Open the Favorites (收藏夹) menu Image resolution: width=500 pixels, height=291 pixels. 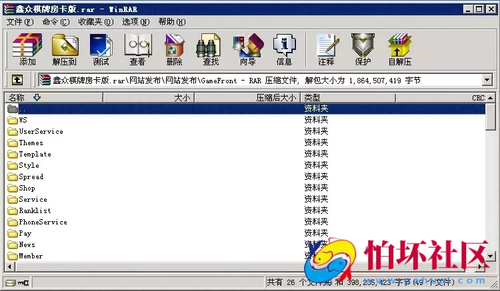click(x=95, y=22)
